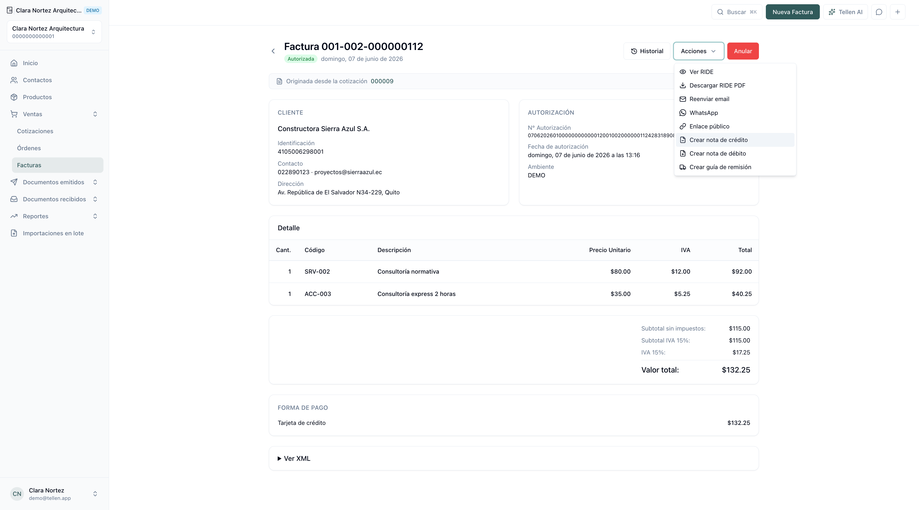
Task: Click Constructora Sierra Azul S.A. client name
Action: click(324, 129)
